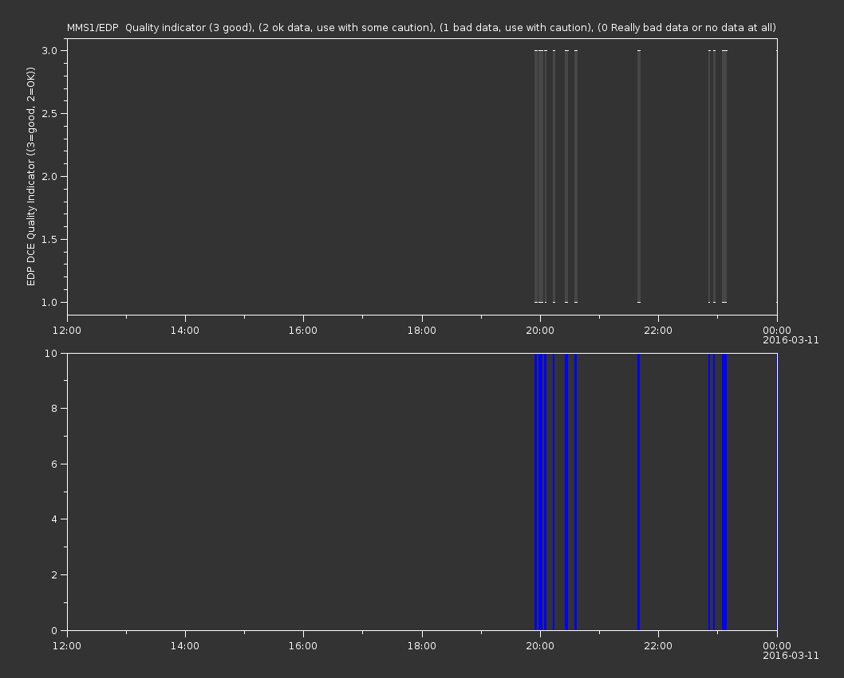The width and height of the screenshot is (844, 678).
Task: Click the 4 tick label on lower plot
Action: [54, 519]
